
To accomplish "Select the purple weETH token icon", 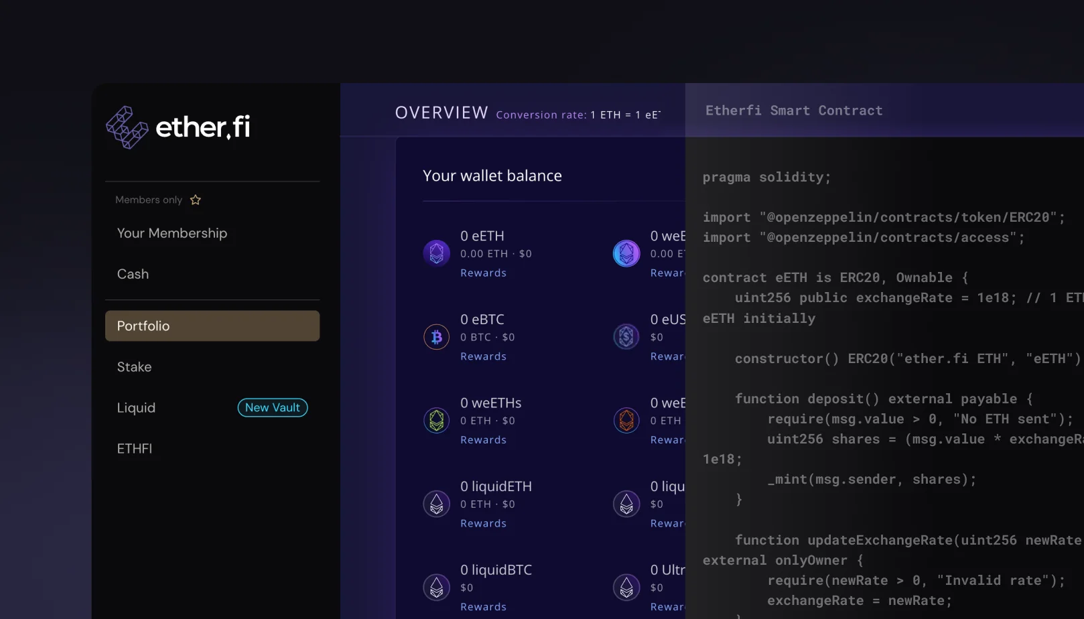I will point(626,253).
